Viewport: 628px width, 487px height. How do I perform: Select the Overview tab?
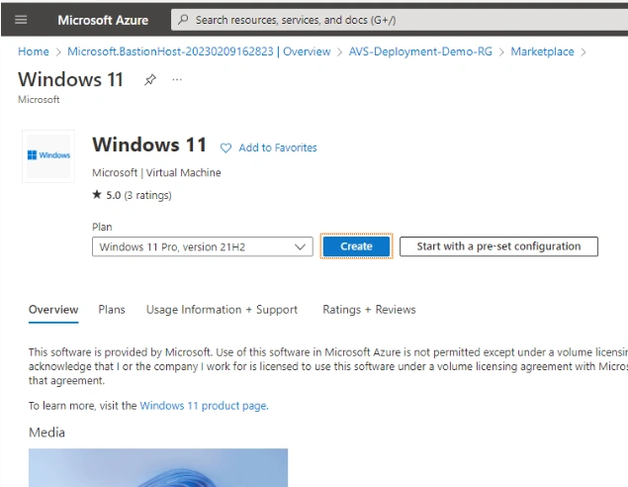(x=53, y=310)
